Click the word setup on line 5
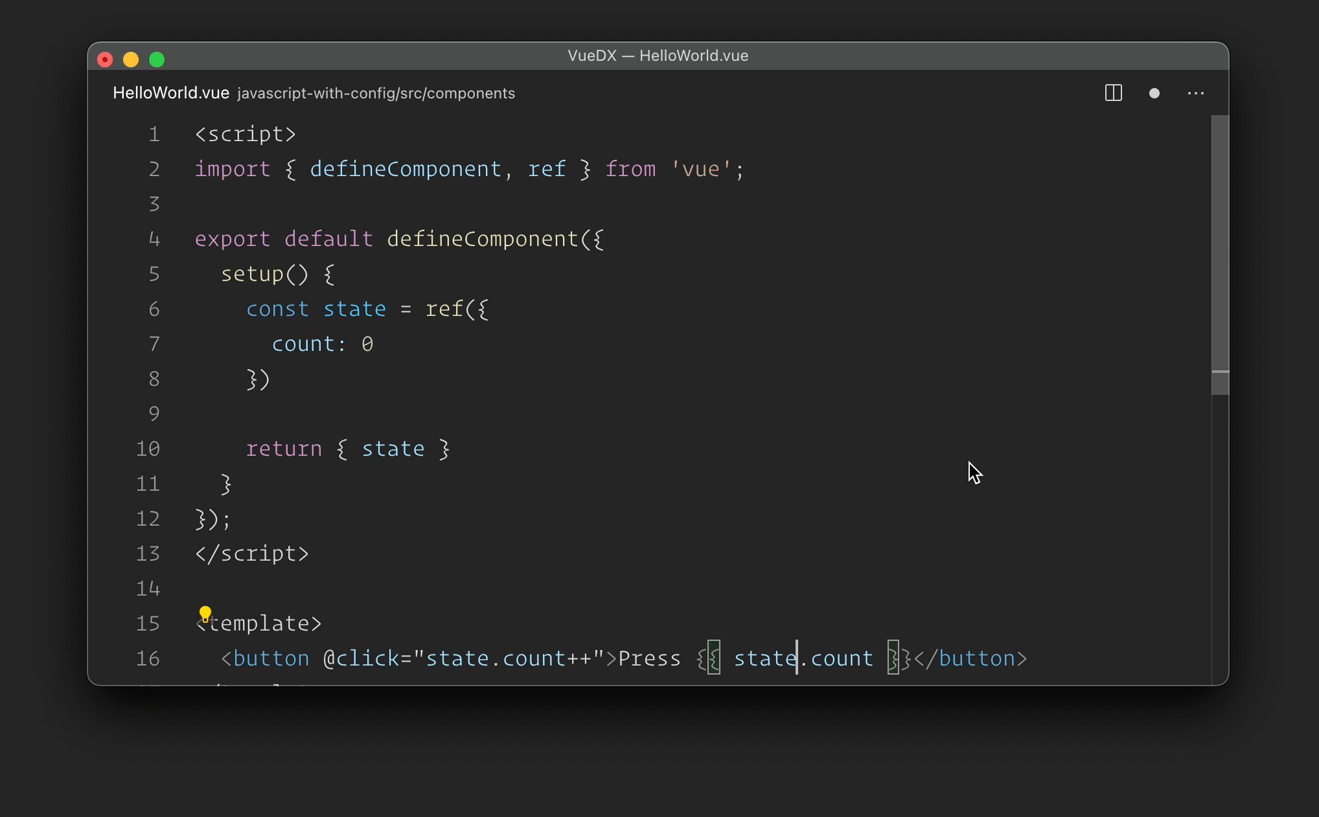This screenshot has width=1319, height=817. [252, 274]
